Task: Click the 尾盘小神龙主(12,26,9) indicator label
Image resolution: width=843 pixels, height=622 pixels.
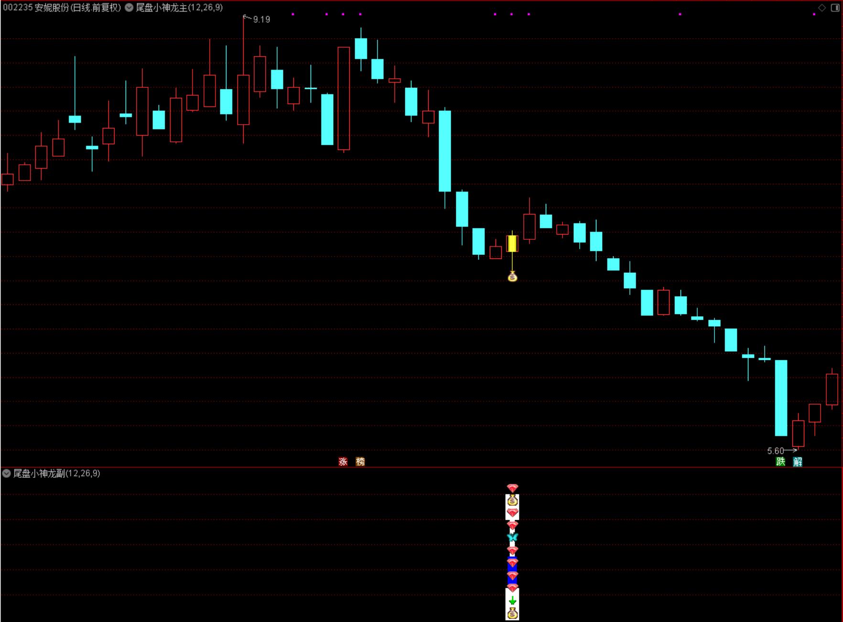Action: (x=179, y=8)
